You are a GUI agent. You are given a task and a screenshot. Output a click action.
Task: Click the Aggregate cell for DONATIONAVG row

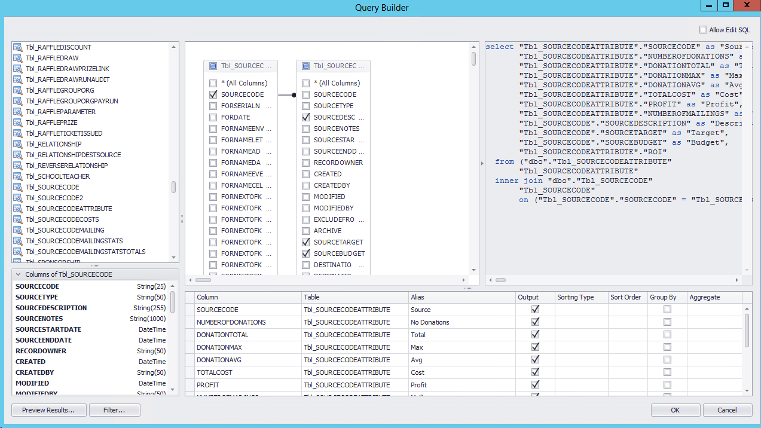714,360
